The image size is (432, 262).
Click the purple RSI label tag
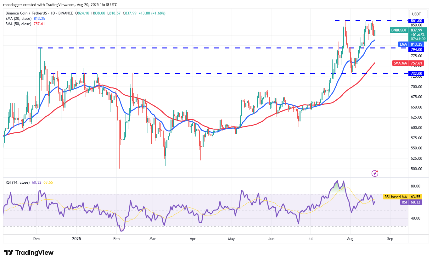403,202
